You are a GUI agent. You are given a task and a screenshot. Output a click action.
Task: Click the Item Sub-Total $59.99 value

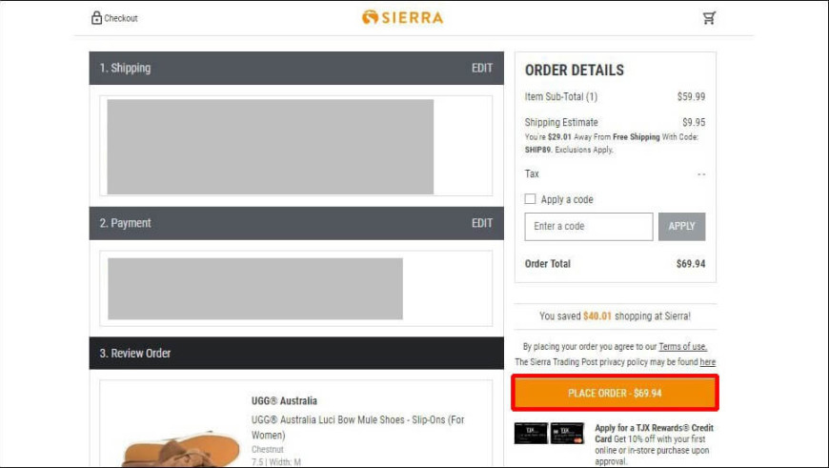[691, 97]
